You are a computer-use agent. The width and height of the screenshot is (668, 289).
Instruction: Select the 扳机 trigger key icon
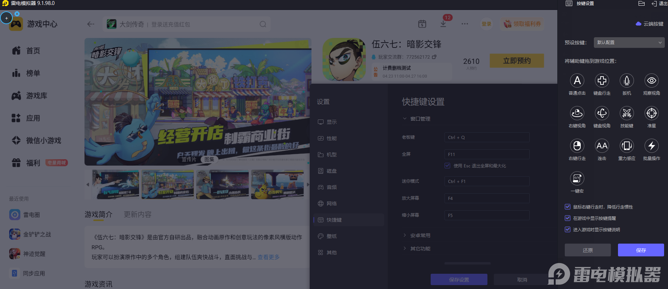627,80
